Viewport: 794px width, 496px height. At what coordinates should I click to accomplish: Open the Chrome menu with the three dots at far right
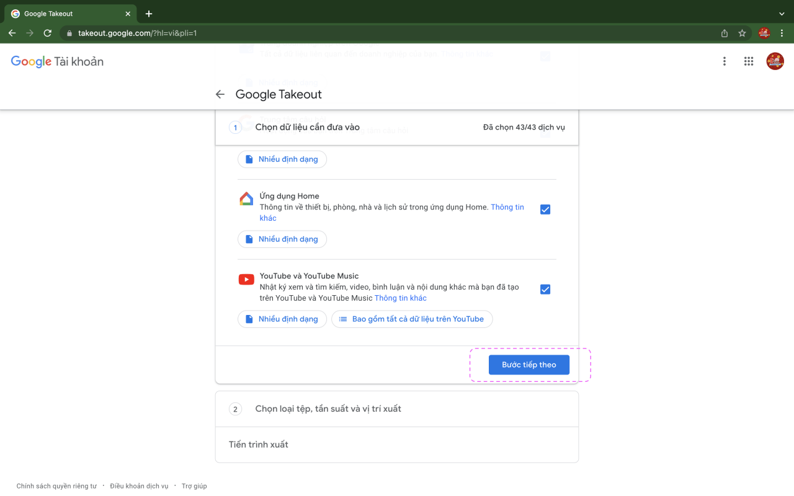[782, 33]
